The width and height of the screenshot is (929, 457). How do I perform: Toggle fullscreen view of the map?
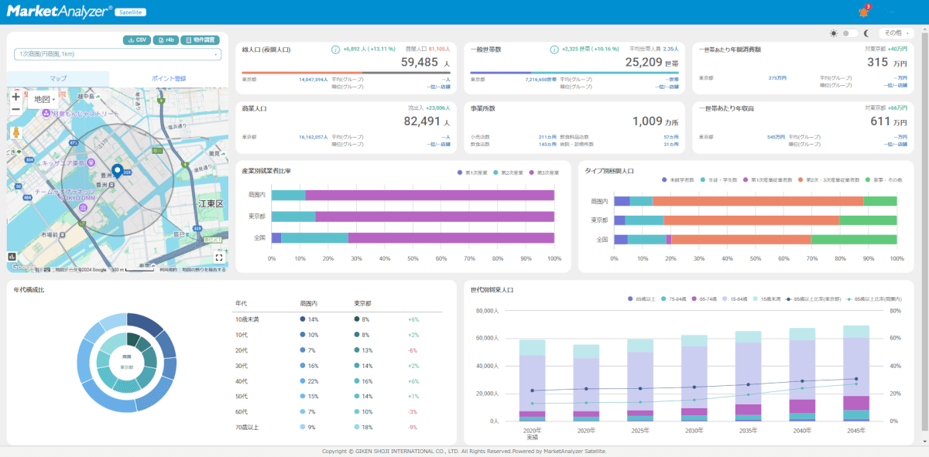click(x=219, y=257)
